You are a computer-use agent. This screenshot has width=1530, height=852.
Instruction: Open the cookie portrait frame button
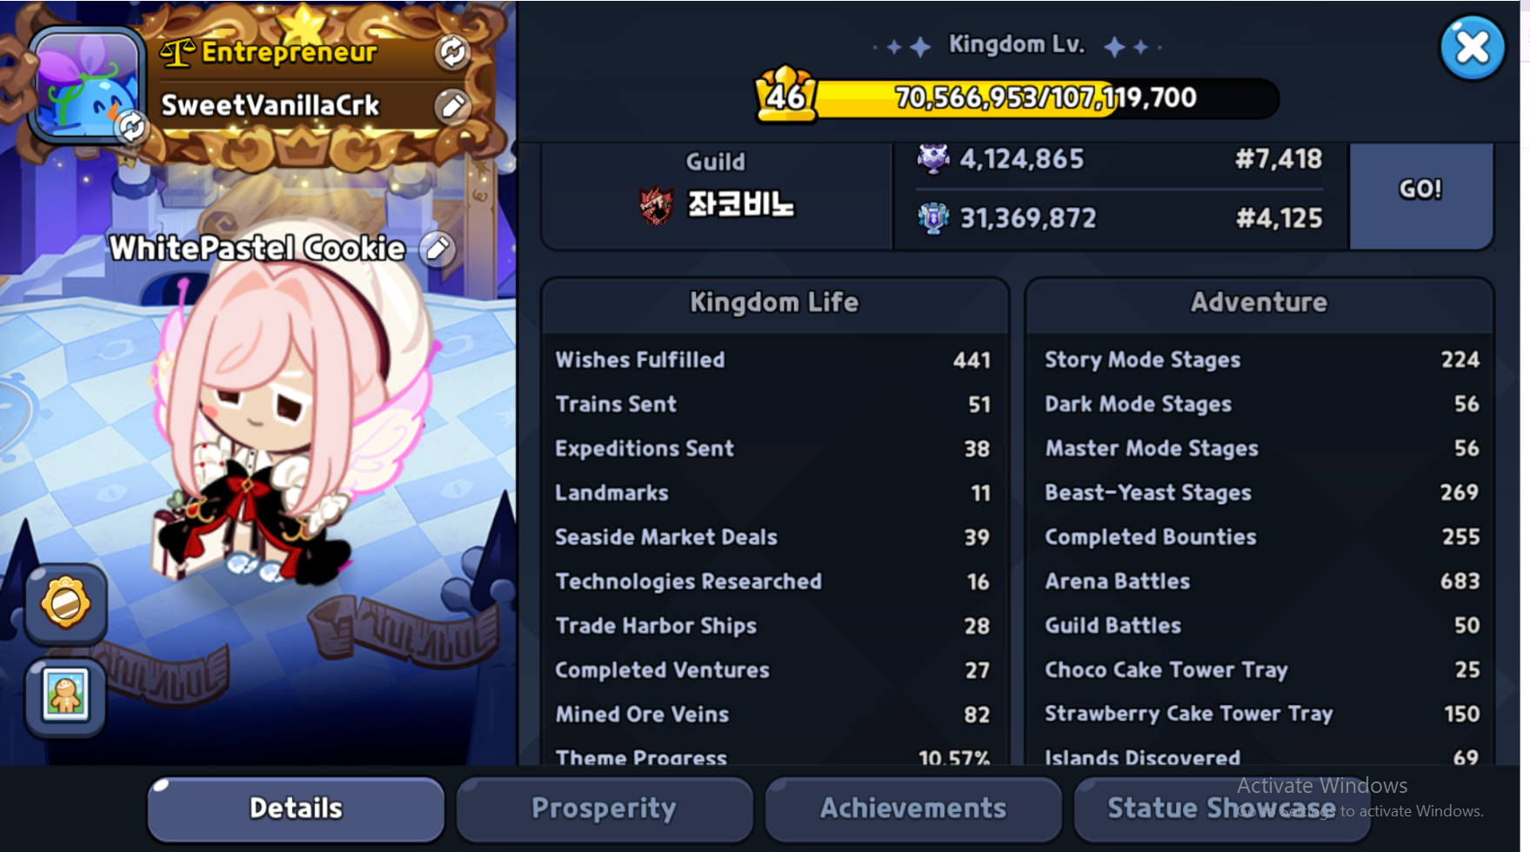point(66,696)
